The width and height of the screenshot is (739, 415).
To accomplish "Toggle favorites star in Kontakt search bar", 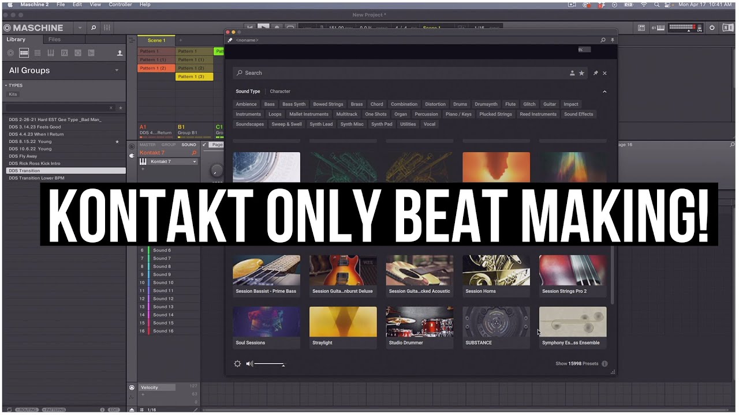I will click(581, 73).
